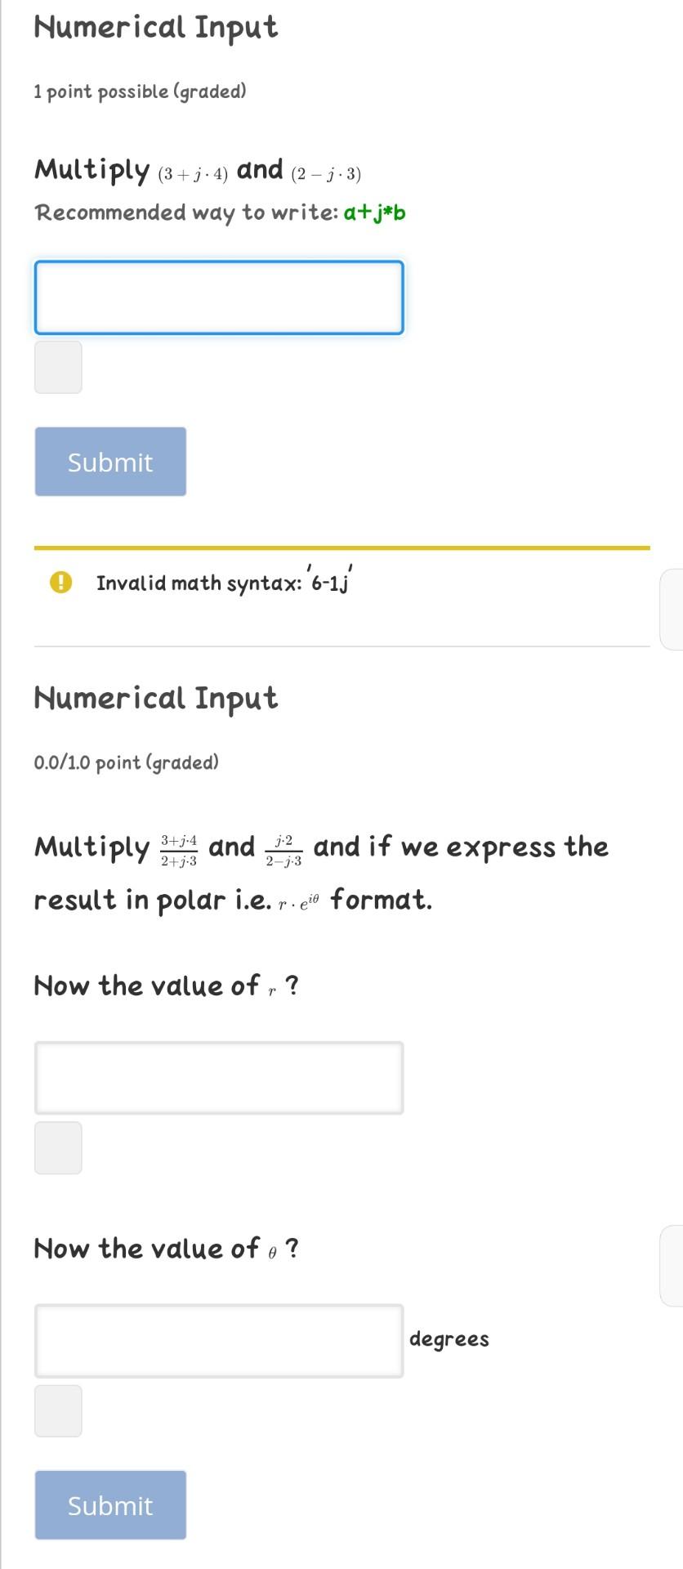Click the invalid math syntax warning icon
The width and height of the screenshot is (683, 1569).
59,583
